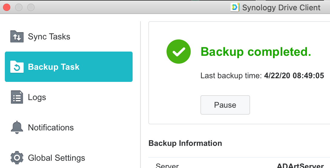
Task: Select the last backup time value
Action: (x=294, y=76)
